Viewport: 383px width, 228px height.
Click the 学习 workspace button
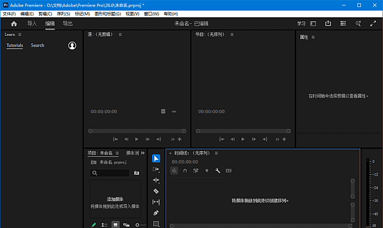coord(301,24)
